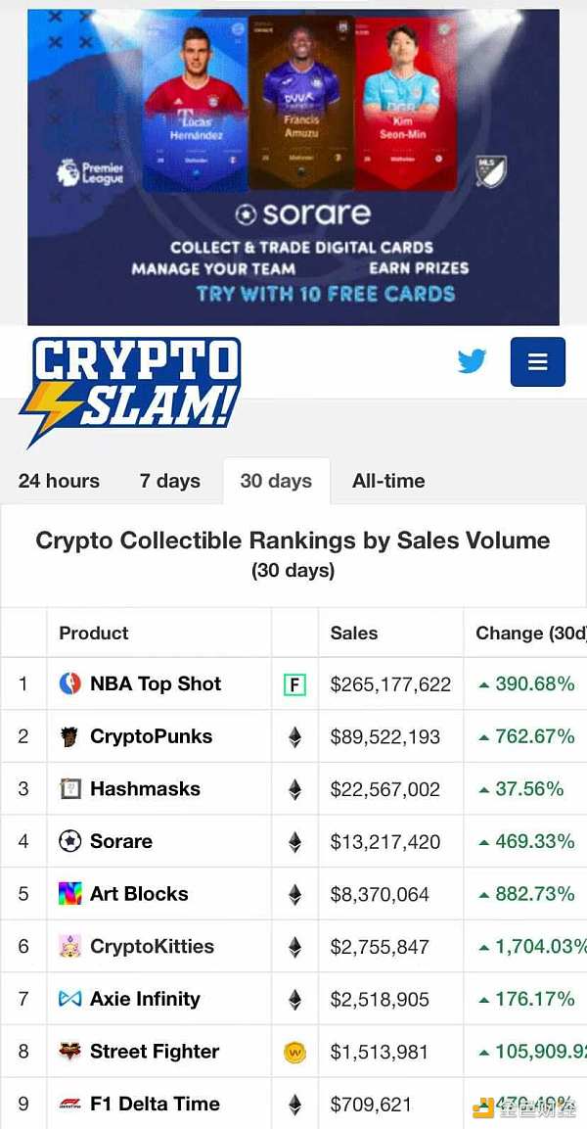The height and width of the screenshot is (1129, 587).
Task: Open the Axie Infinity product link
Action: pyautogui.click(x=145, y=1000)
